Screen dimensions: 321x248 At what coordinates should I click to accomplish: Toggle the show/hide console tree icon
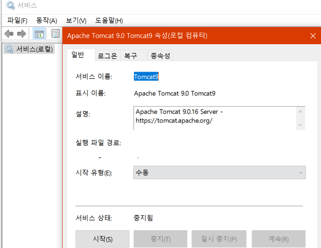(39, 34)
